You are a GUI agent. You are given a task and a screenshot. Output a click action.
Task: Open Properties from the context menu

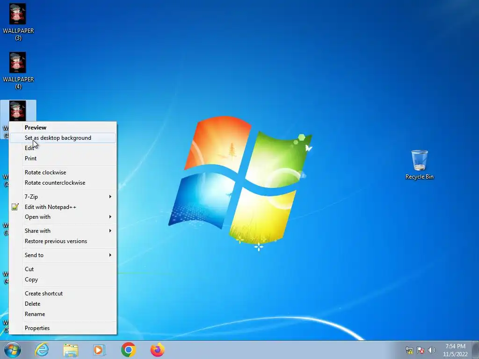point(63,328)
